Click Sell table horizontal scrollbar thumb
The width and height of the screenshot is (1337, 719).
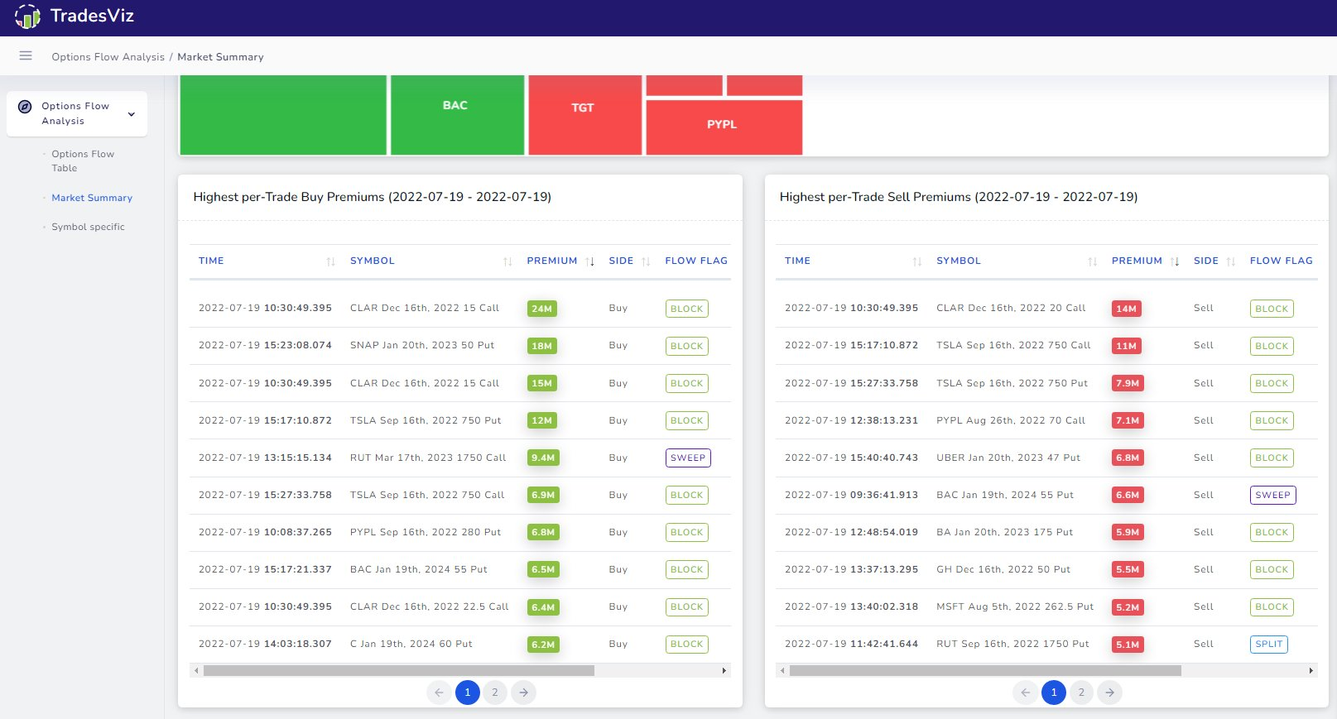[x=985, y=671]
